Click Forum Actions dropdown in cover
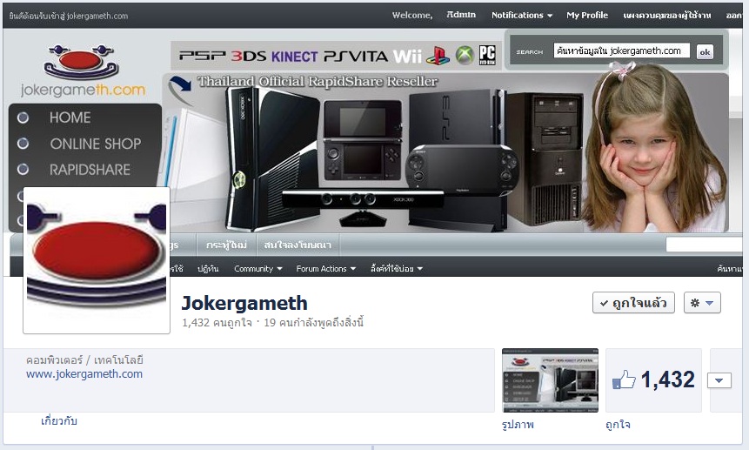749x450 pixels. pos(325,268)
